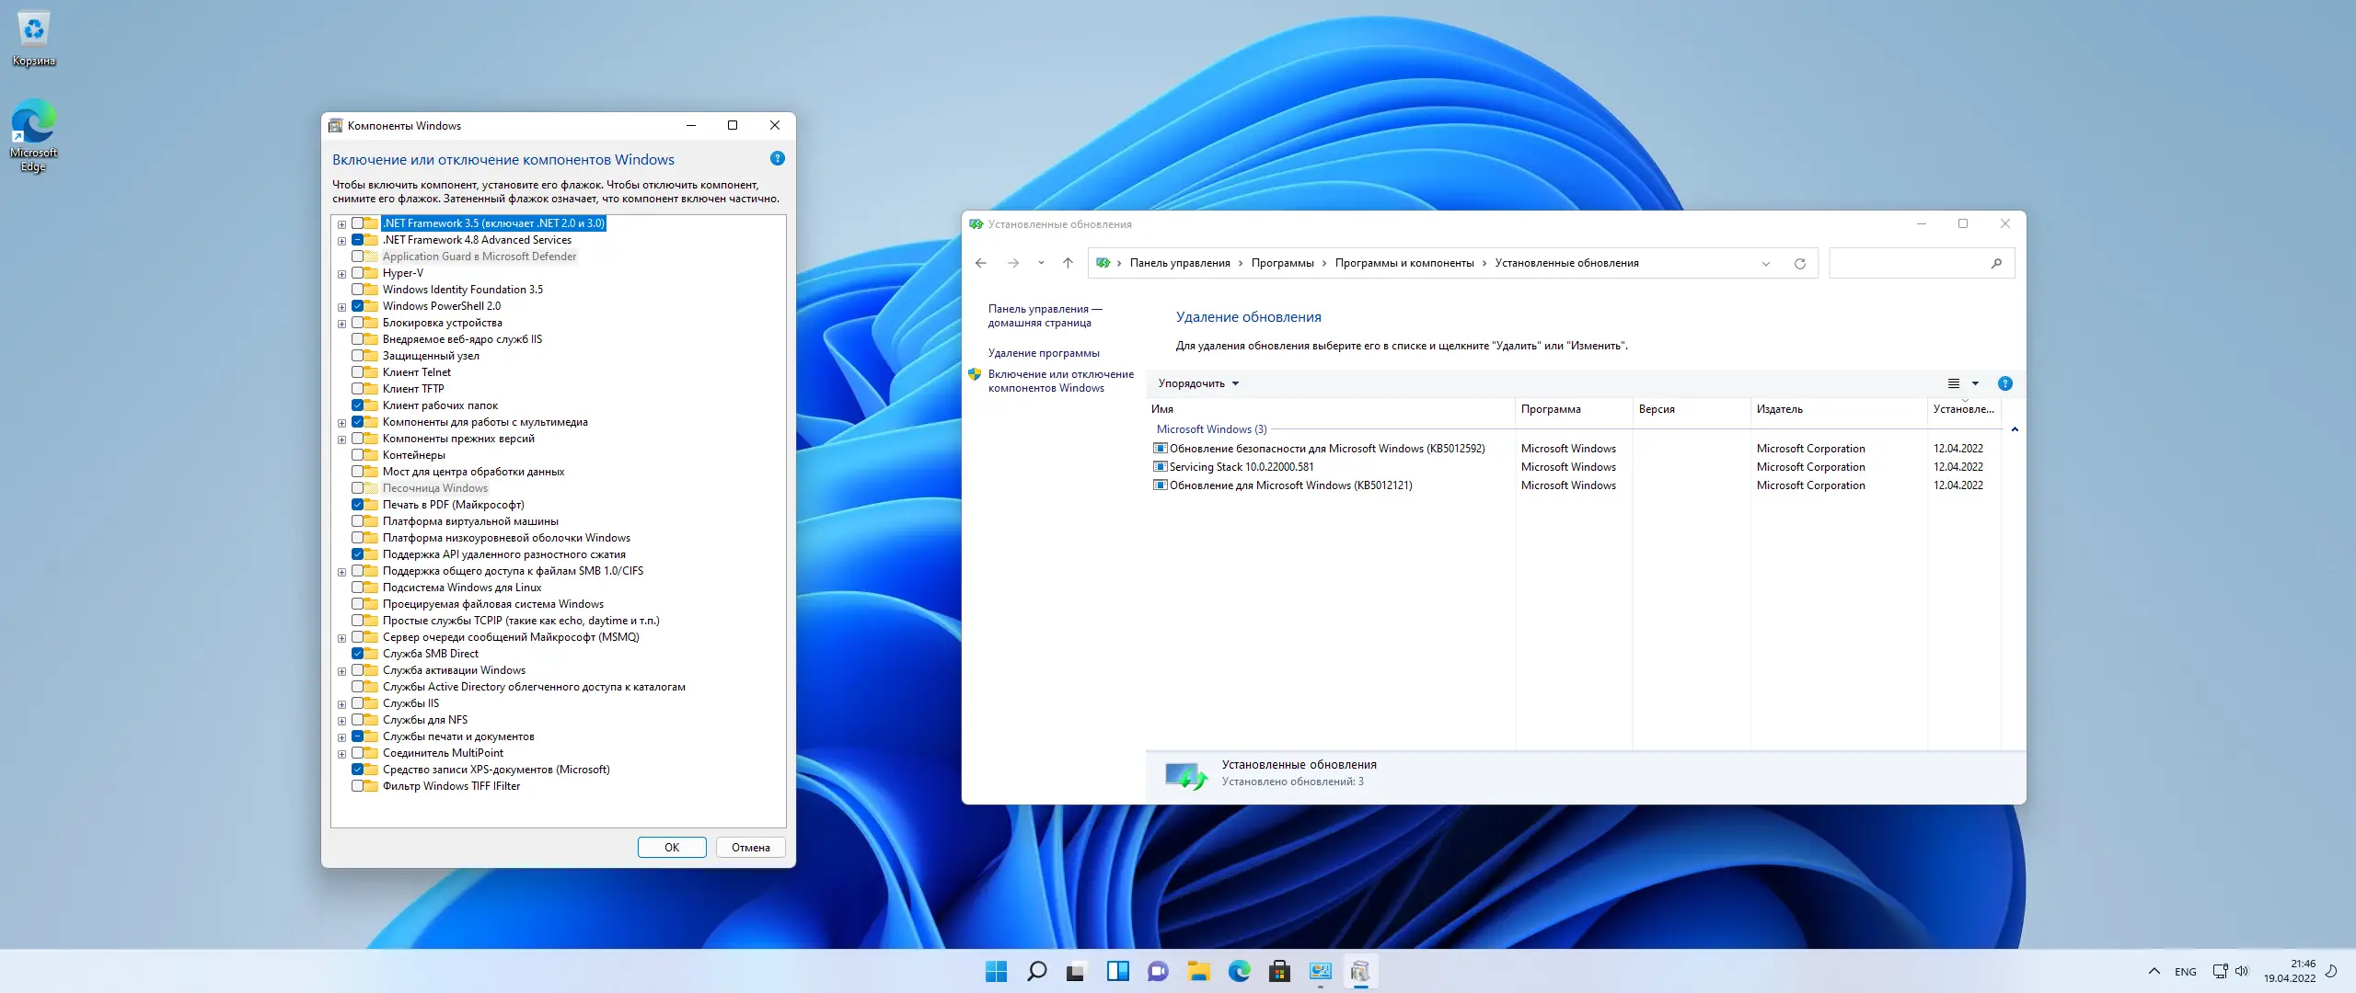
Task: Open Microsoft Store from taskbar
Action: tap(1279, 971)
